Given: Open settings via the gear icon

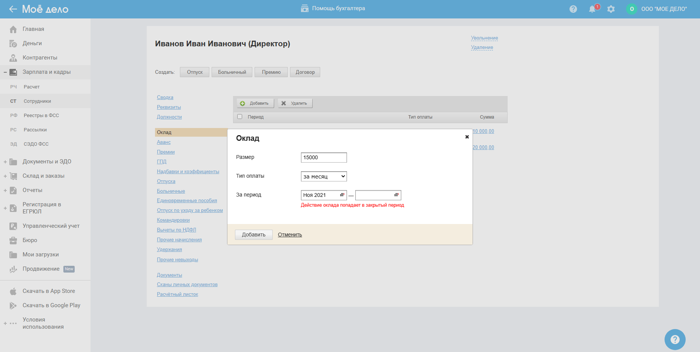Looking at the screenshot, I should click(611, 9).
